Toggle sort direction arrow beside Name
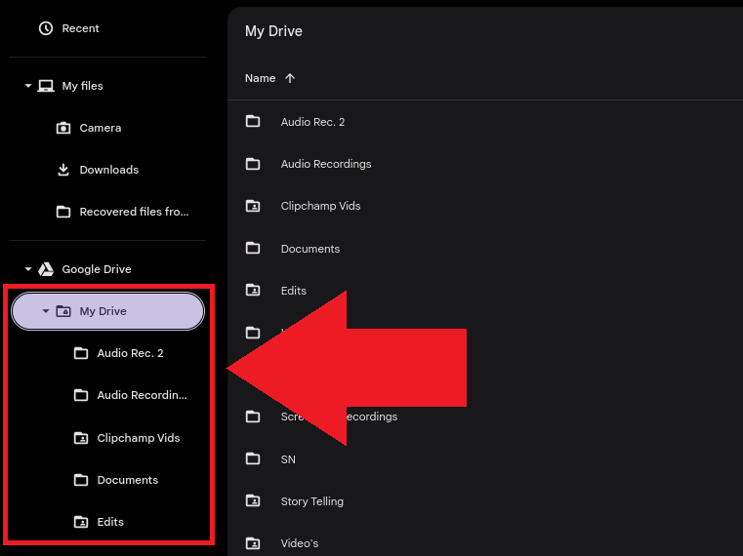Screen dimensions: 743x556 click(x=290, y=78)
